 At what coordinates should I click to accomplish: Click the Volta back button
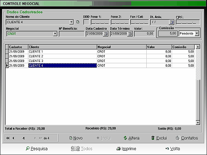click(x=173, y=149)
